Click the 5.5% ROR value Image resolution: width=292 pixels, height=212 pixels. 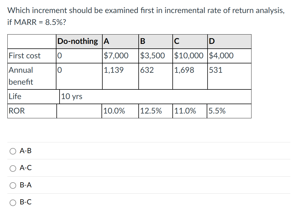pos(217,111)
